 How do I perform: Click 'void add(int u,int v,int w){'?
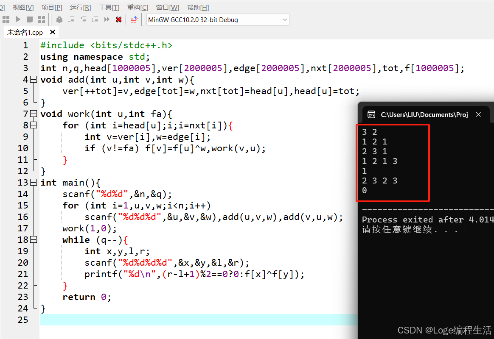click(x=117, y=80)
